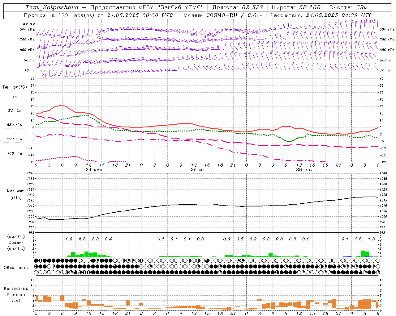396x316 pixels.
Task: Click the '1.3' three-hour precipitation value
Action: [69, 239]
